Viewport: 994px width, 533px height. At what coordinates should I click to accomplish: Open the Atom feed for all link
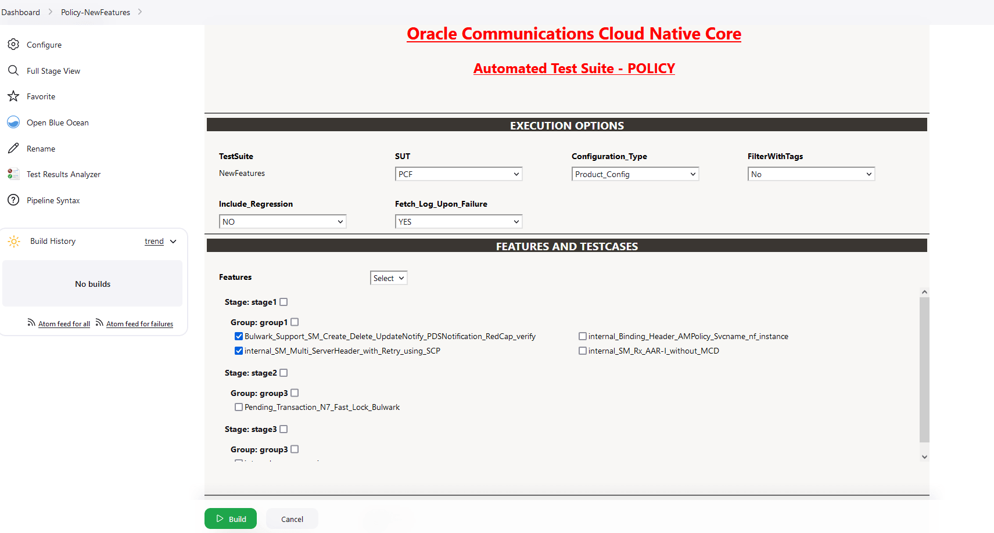tap(64, 324)
